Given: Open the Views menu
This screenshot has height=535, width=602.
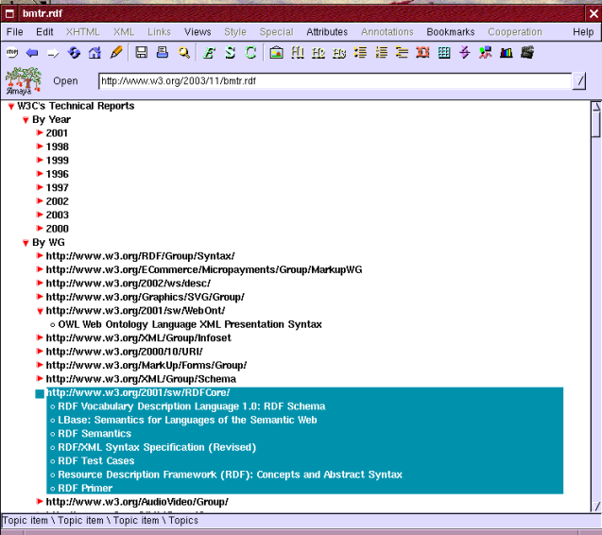Looking at the screenshot, I should 198,32.
